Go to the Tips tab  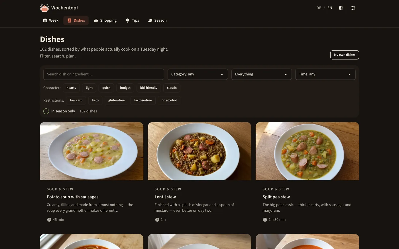pos(133,20)
